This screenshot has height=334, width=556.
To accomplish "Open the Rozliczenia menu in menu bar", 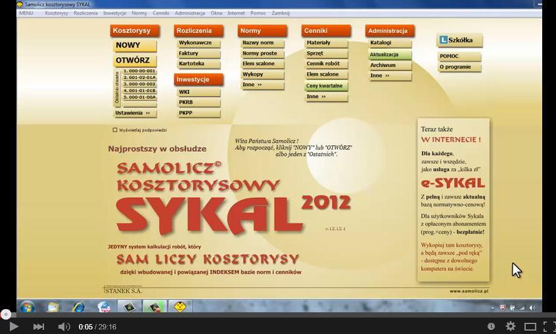I will pyautogui.click(x=85, y=13).
